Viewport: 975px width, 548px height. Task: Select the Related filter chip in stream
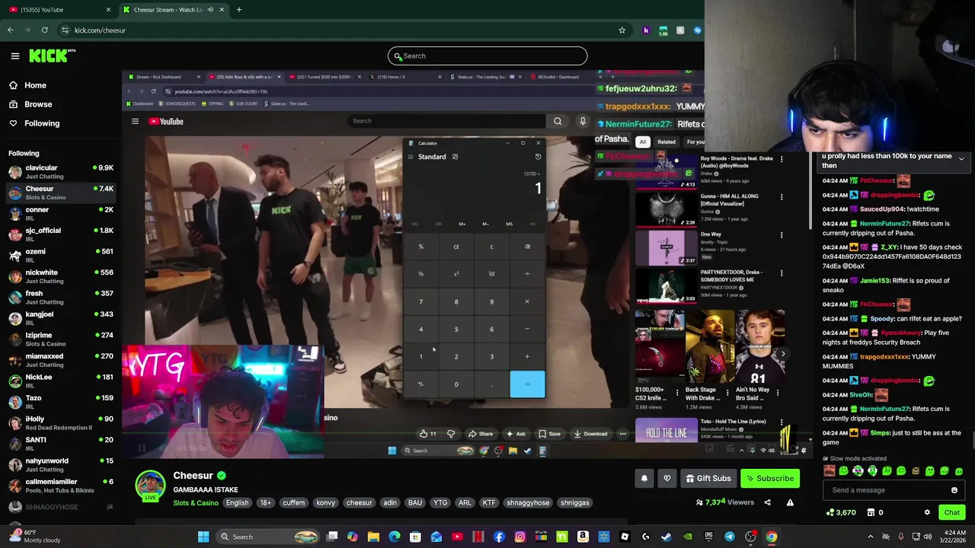667,142
